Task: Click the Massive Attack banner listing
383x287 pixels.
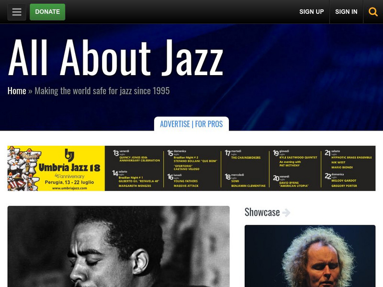Action: coord(186,186)
